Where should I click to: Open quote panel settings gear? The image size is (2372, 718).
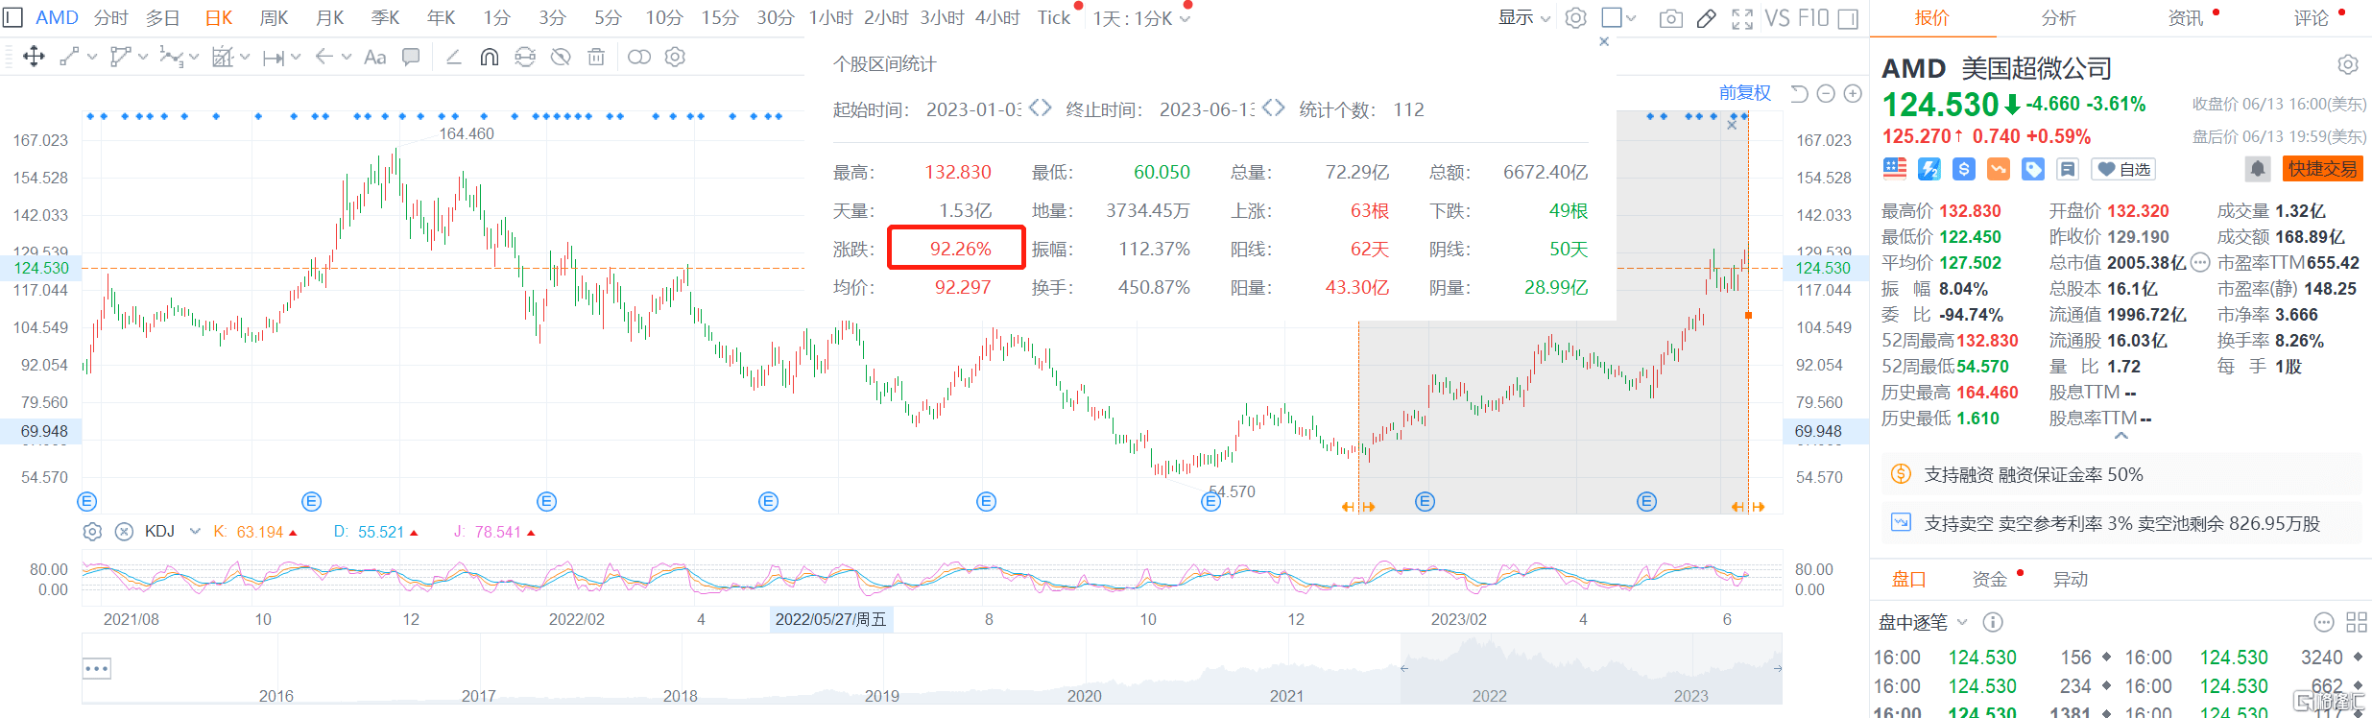tap(2348, 64)
